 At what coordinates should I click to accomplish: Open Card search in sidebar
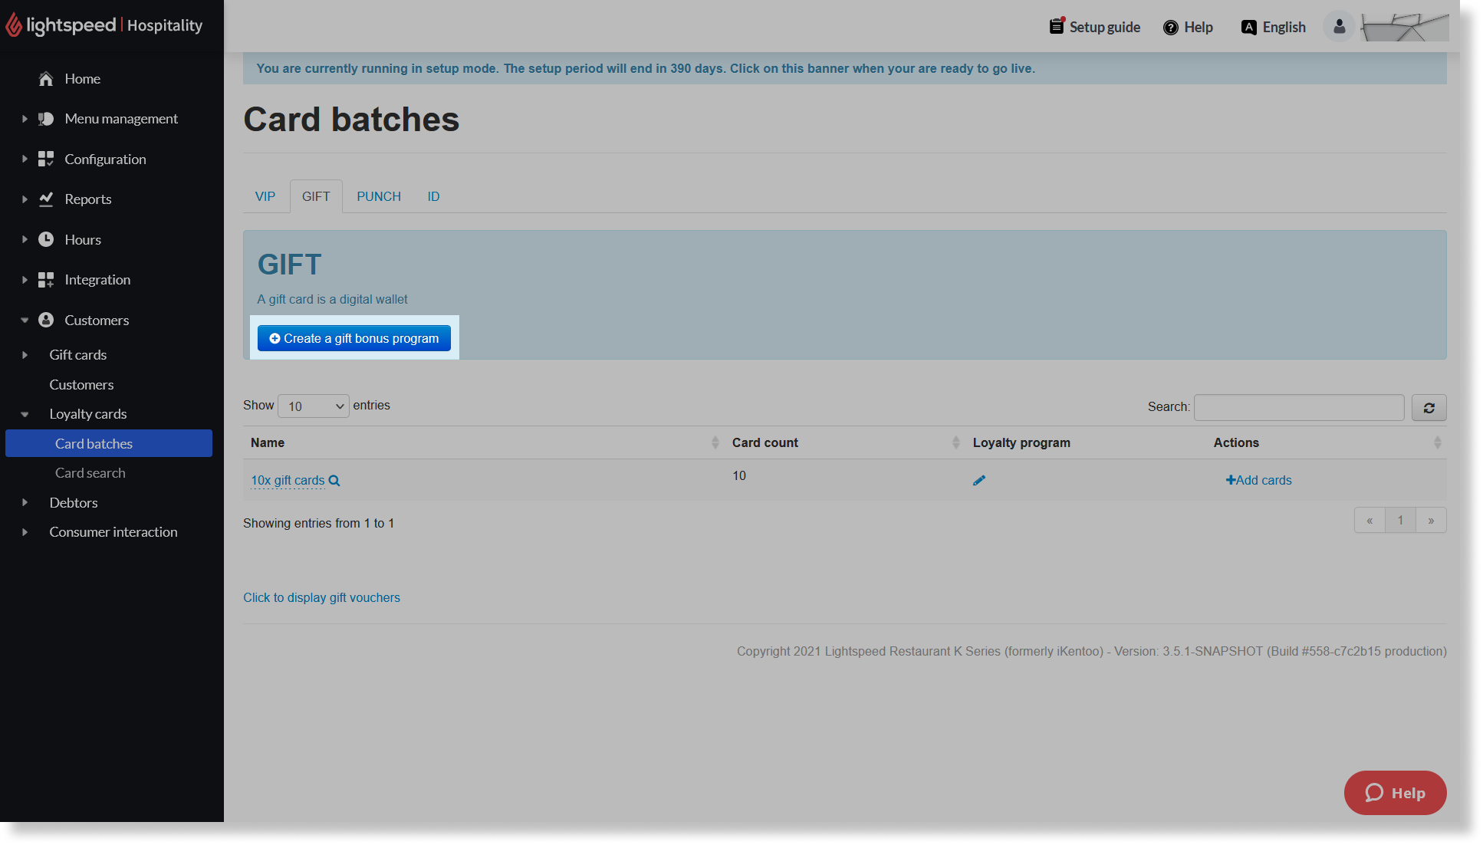coord(90,473)
